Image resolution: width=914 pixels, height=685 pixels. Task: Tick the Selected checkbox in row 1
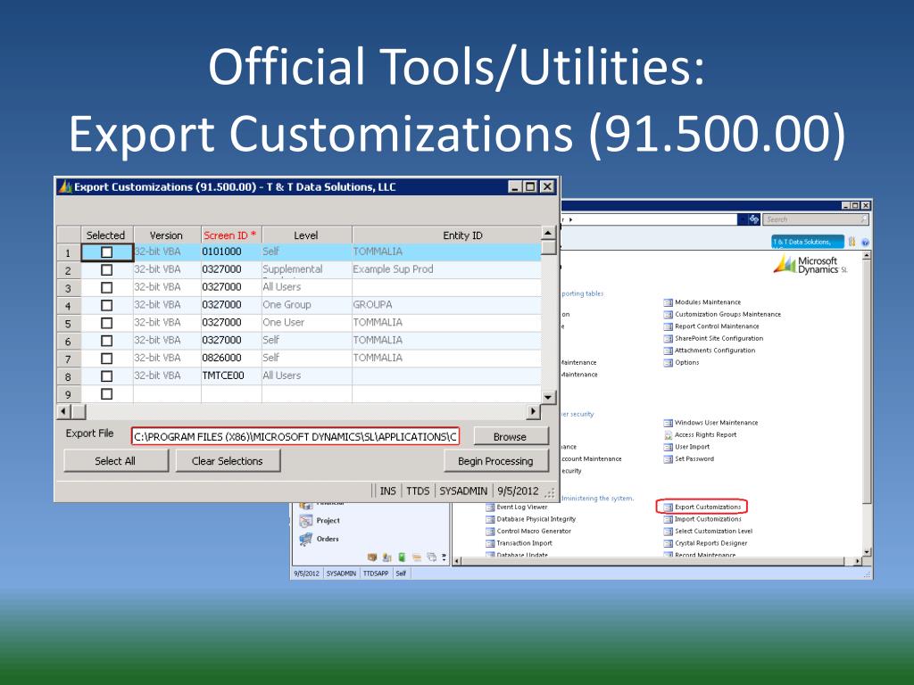107,252
